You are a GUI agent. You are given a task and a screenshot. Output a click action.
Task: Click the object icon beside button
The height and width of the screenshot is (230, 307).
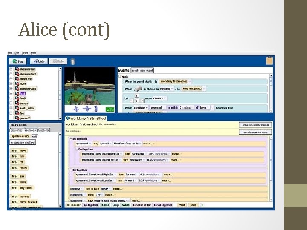coord(17,103)
